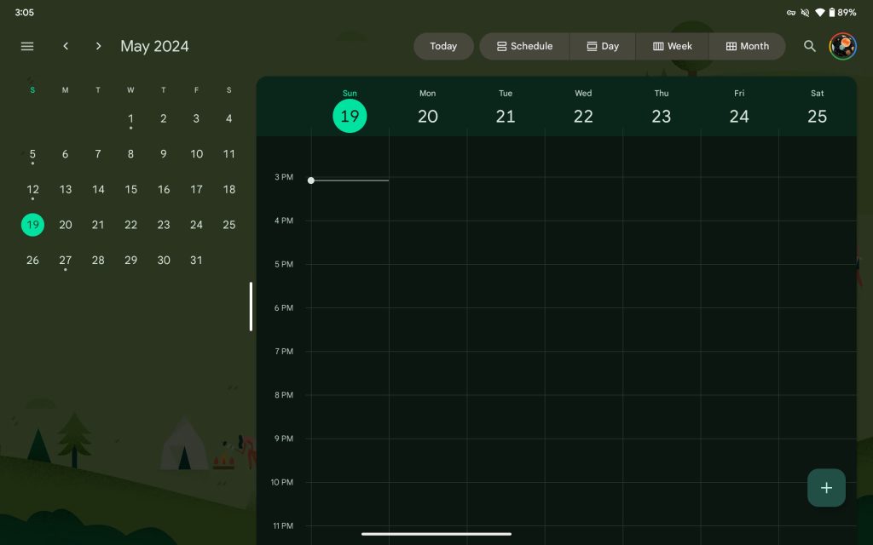Switch to Month view
The height and width of the screenshot is (545, 873).
coord(747,46)
